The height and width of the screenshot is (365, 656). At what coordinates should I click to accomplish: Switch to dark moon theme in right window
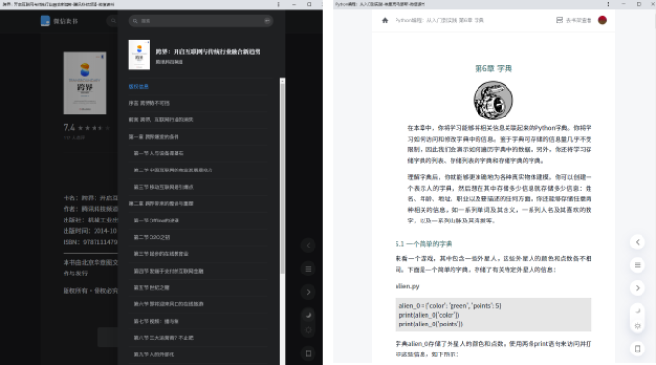click(x=638, y=311)
